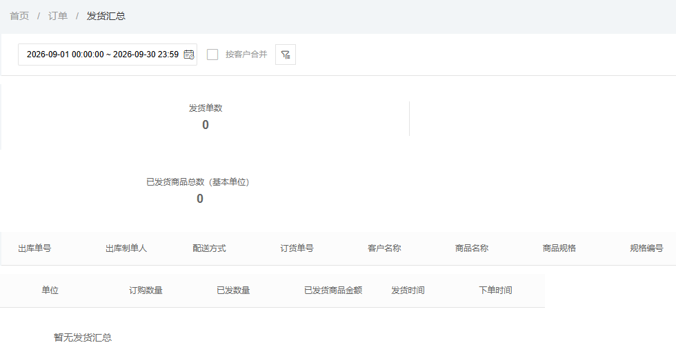Click the 规格编号 column header

click(646, 248)
